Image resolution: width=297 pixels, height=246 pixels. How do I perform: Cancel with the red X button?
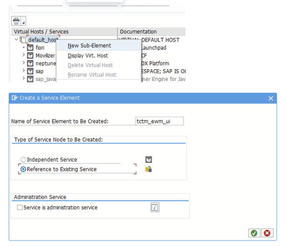267,233
